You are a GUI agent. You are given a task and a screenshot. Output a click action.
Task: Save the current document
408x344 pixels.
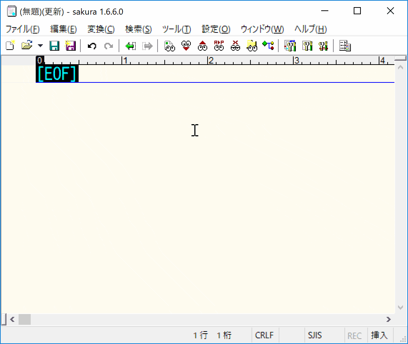pyautogui.click(x=54, y=45)
